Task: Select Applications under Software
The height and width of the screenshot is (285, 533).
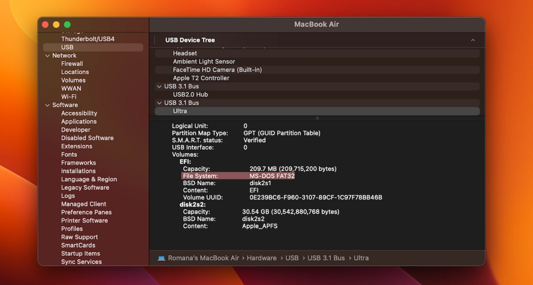Action: coord(79,122)
